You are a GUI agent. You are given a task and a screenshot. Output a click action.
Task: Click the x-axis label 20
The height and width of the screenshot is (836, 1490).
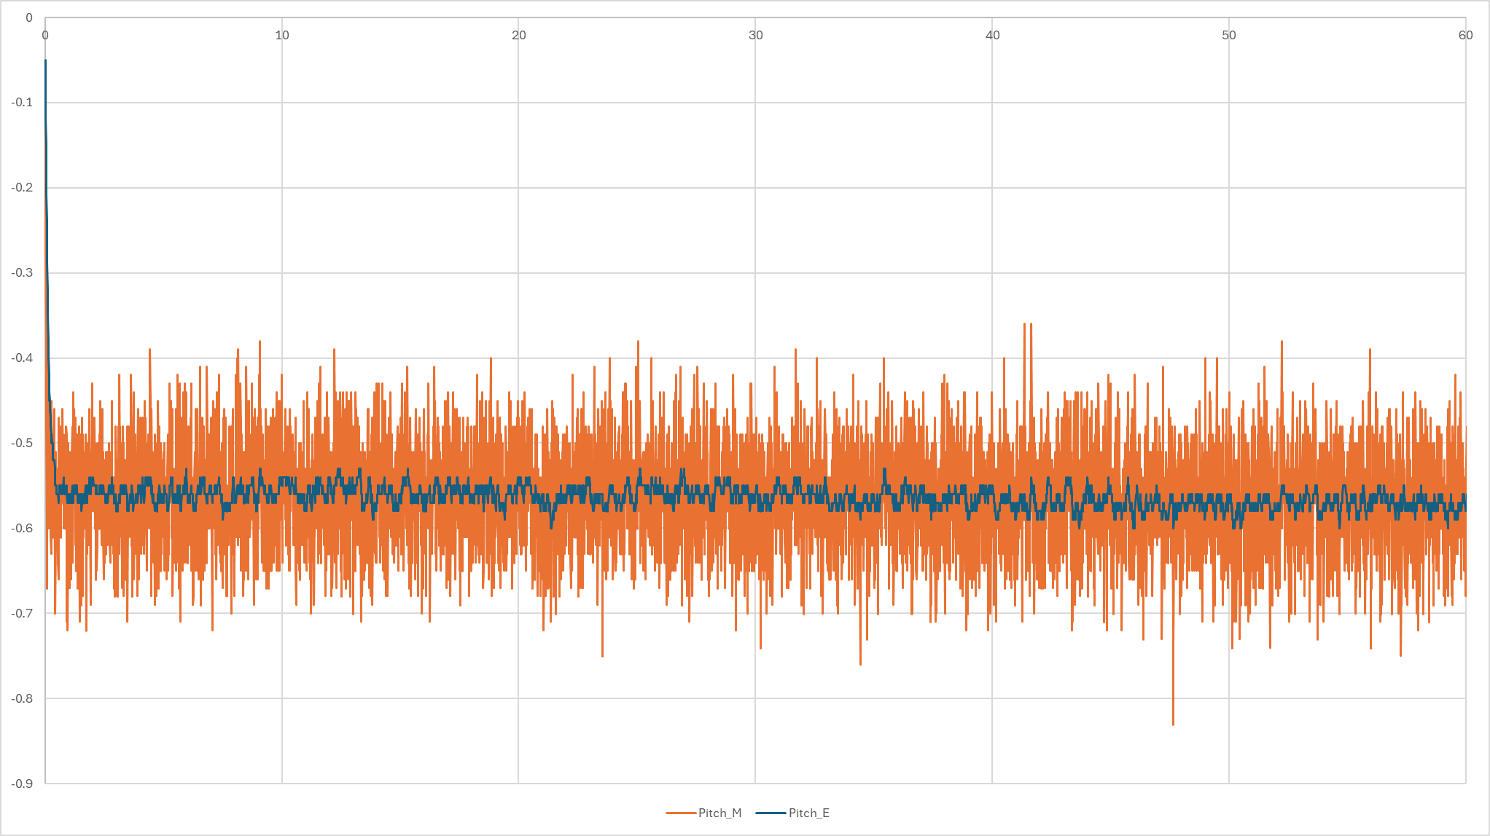point(518,35)
